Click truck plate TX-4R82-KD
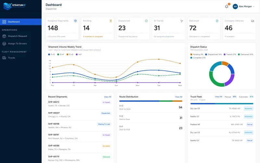 point(234,109)
